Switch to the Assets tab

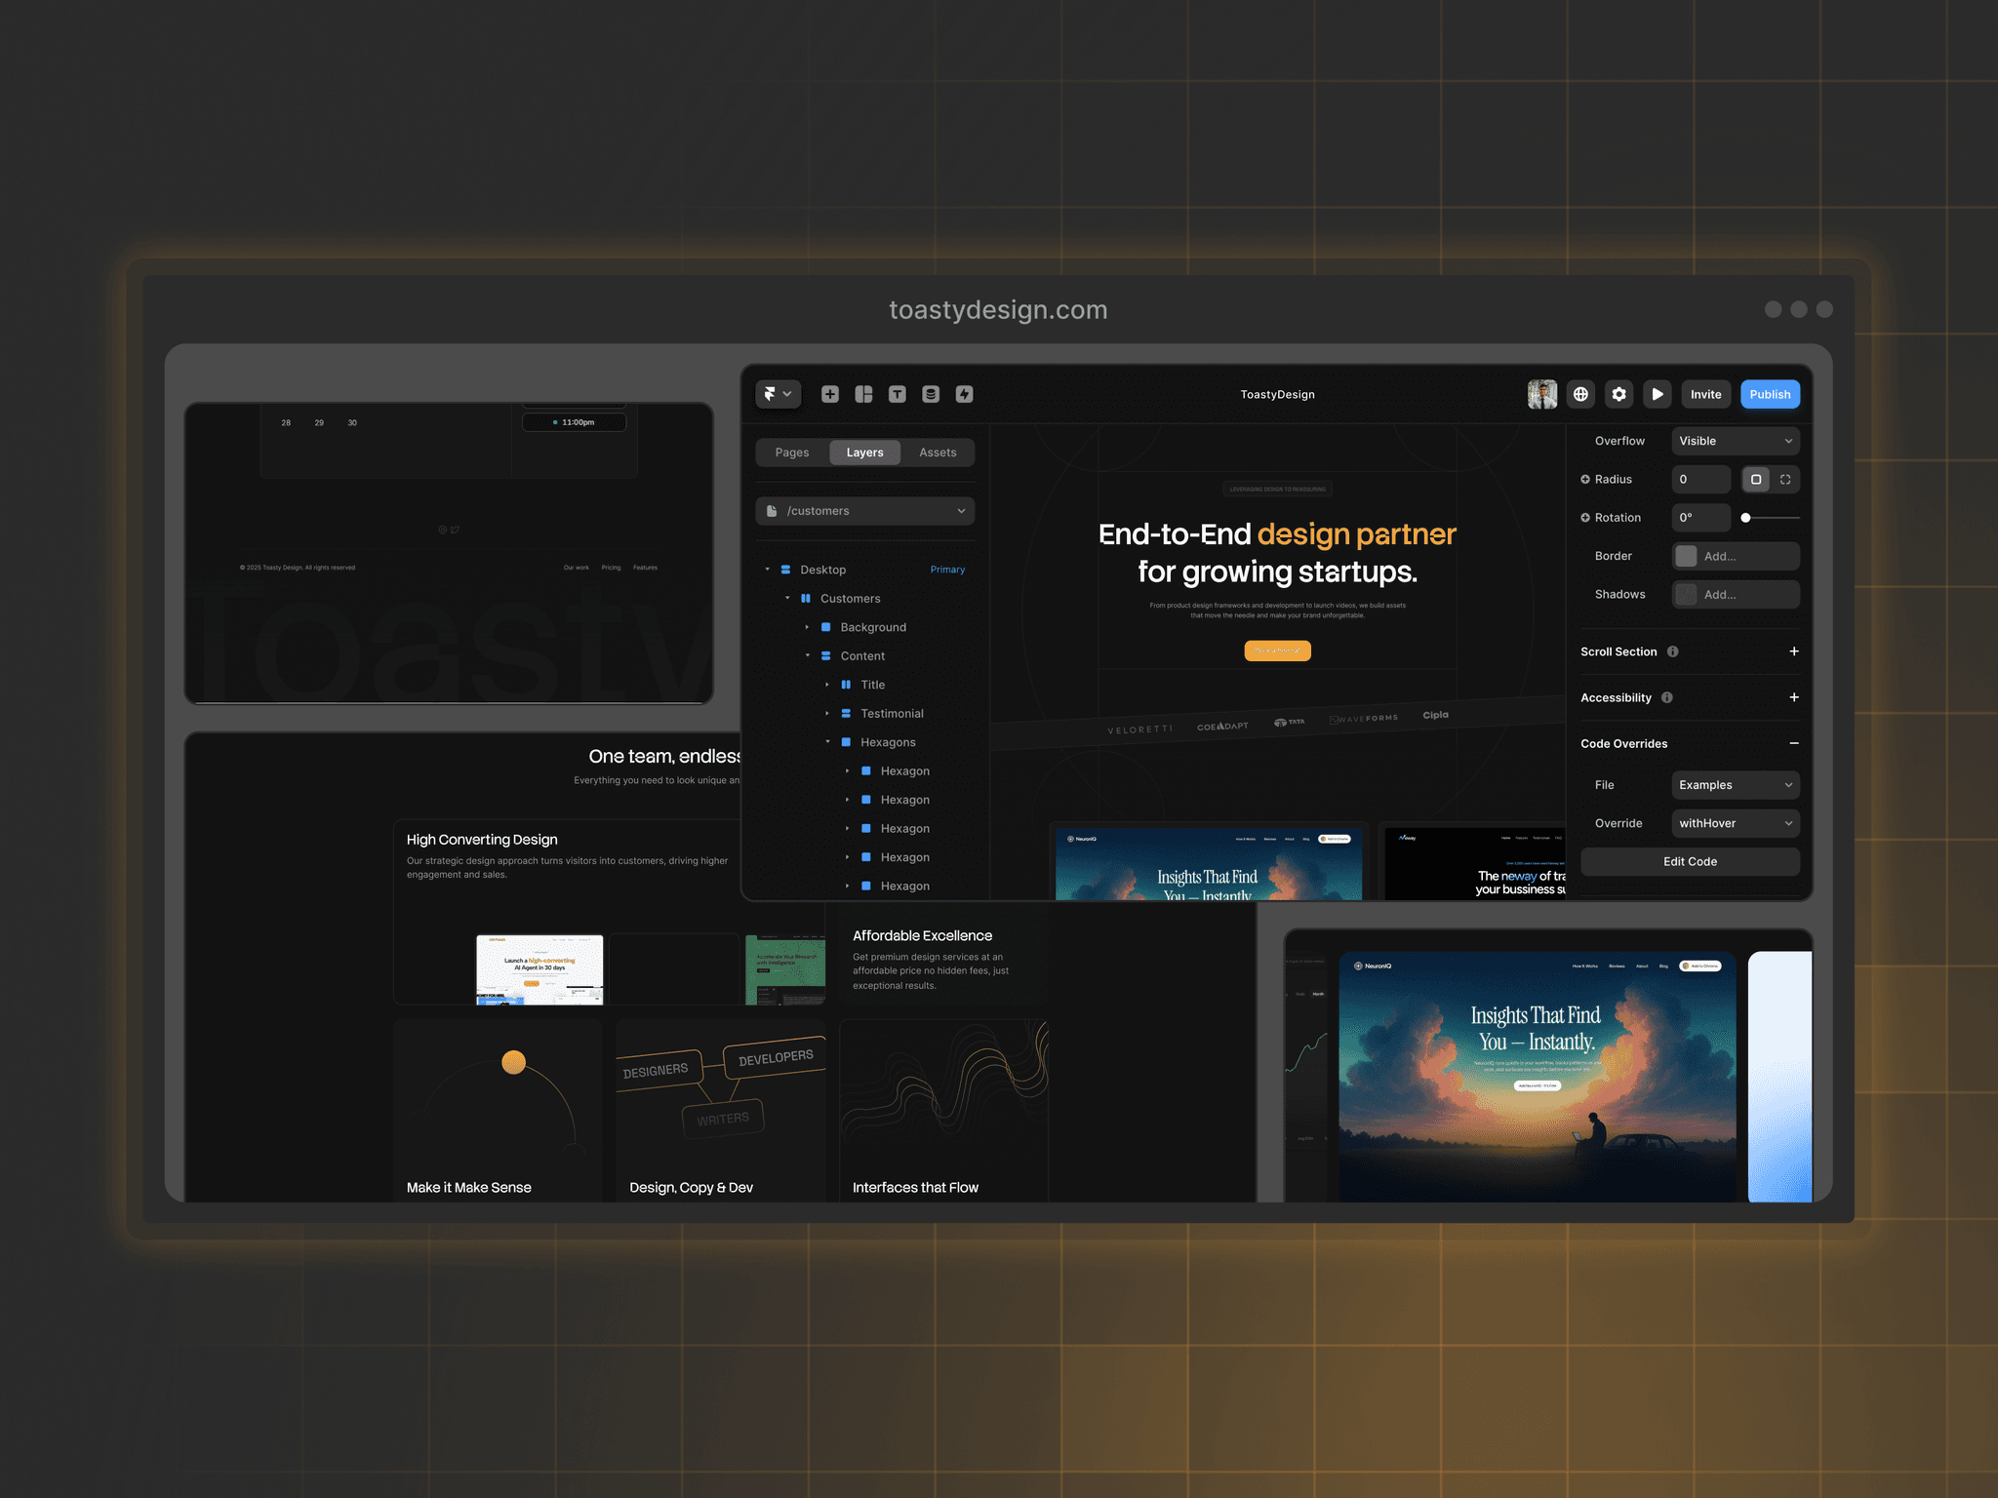[938, 453]
